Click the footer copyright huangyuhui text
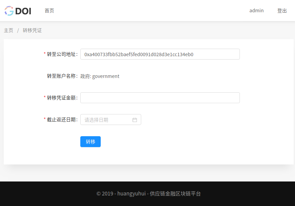The height and width of the screenshot is (206, 295). (149, 194)
